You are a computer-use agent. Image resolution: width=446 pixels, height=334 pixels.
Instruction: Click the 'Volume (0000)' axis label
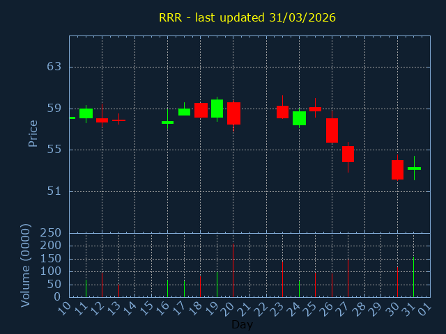pyautogui.click(x=26, y=265)
